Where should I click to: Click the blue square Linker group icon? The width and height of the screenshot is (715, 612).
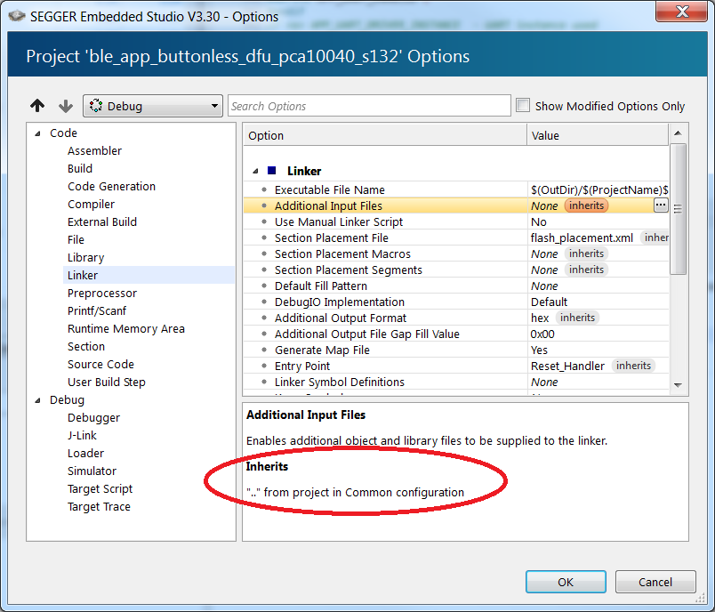[x=272, y=171]
